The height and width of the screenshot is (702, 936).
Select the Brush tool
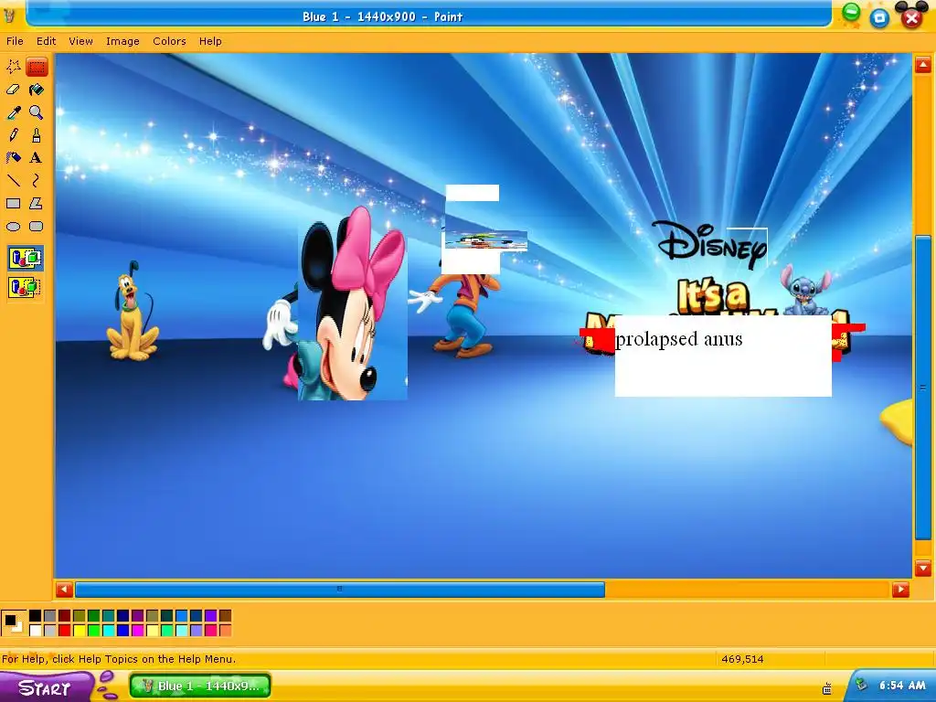coord(37,135)
